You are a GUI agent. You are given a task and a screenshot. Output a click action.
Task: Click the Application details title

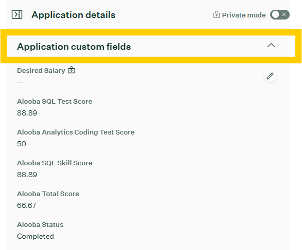[74, 15]
